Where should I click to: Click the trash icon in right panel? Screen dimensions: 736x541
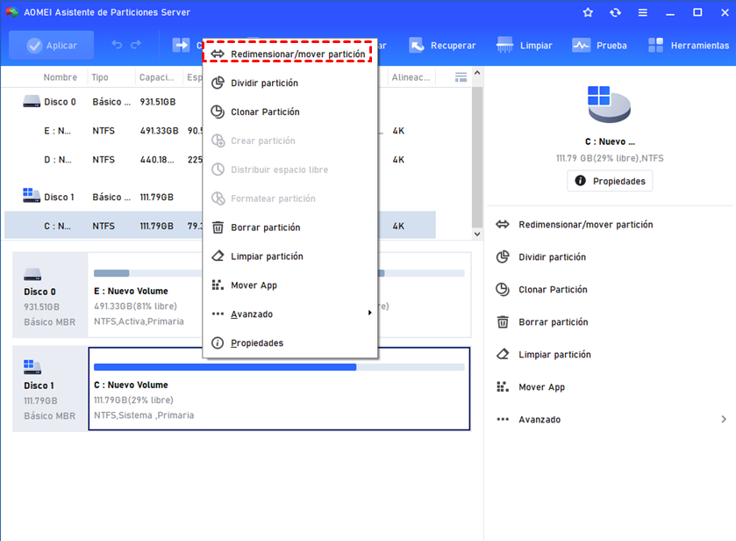pyautogui.click(x=503, y=322)
